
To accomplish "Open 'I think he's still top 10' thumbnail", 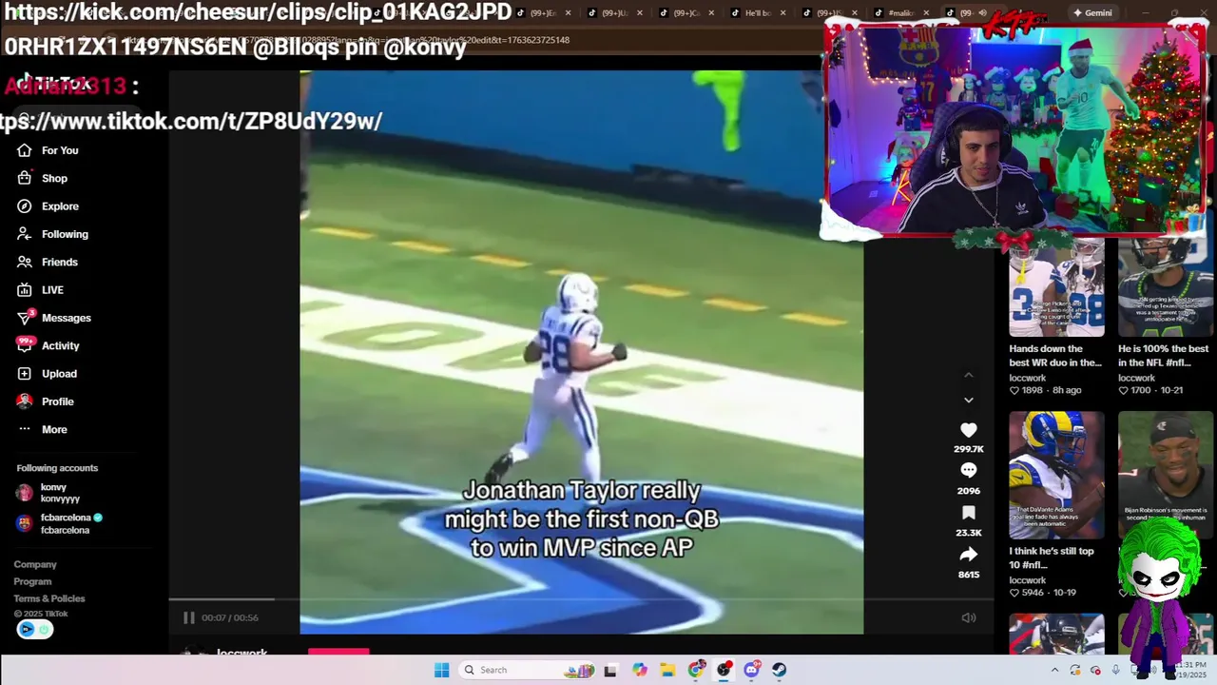I will click(x=1056, y=475).
